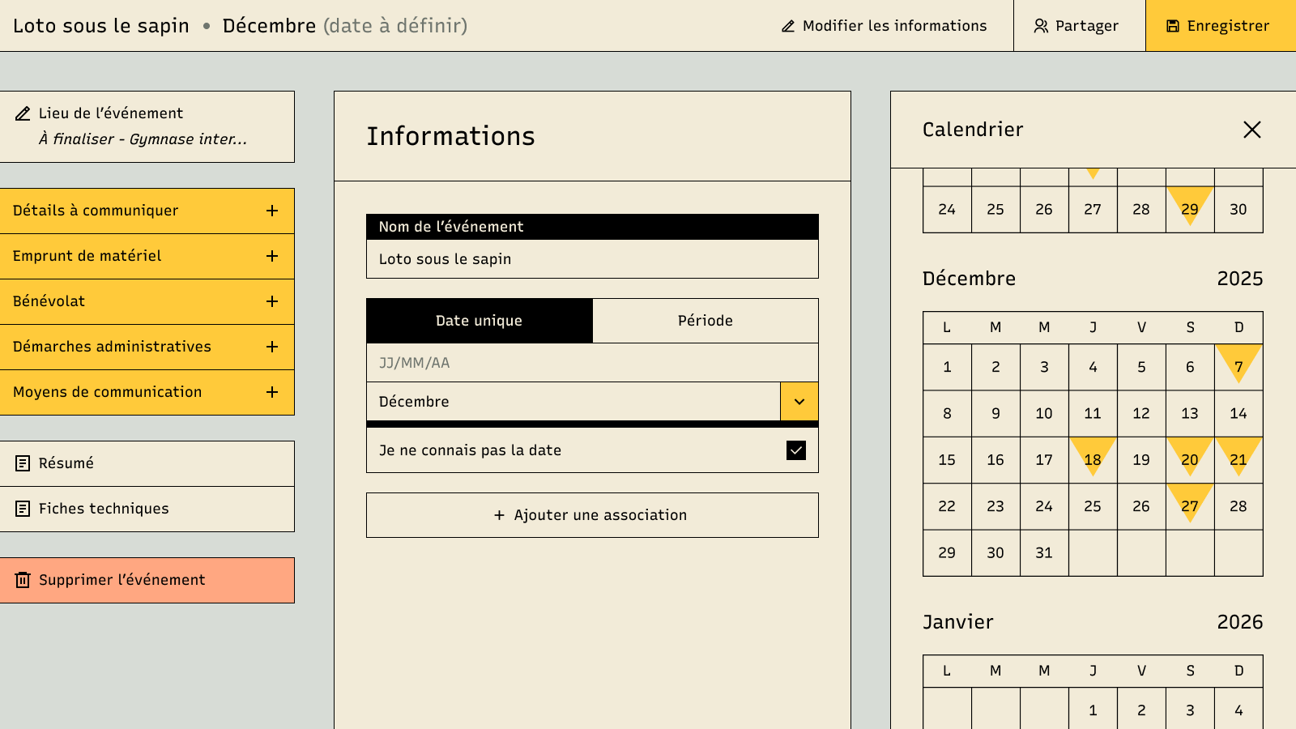
Task: Pick highlighted December 18 in calendar
Action: pyautogui.click(x=1093, y=459)
